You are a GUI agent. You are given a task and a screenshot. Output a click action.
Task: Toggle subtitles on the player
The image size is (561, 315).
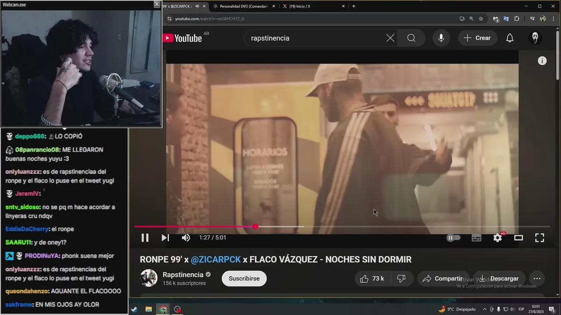coord(476,238)
